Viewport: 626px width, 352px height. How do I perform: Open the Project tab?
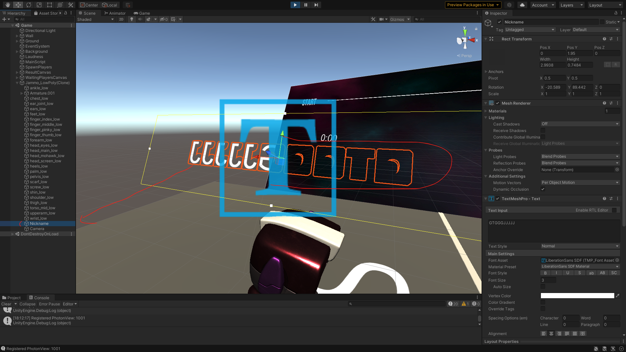[11, 298]
